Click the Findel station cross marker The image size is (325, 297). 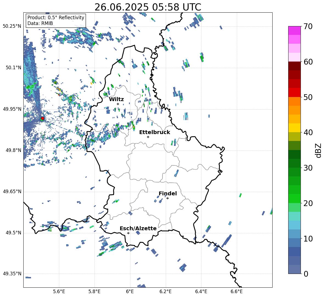click(167, 198)
